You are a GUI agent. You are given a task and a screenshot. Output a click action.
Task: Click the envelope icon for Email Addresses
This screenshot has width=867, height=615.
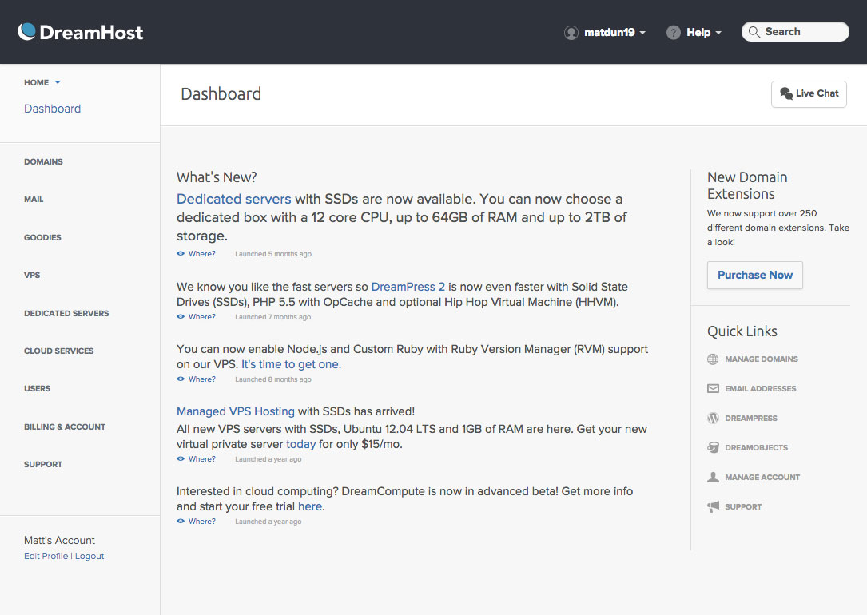(713, 389)
